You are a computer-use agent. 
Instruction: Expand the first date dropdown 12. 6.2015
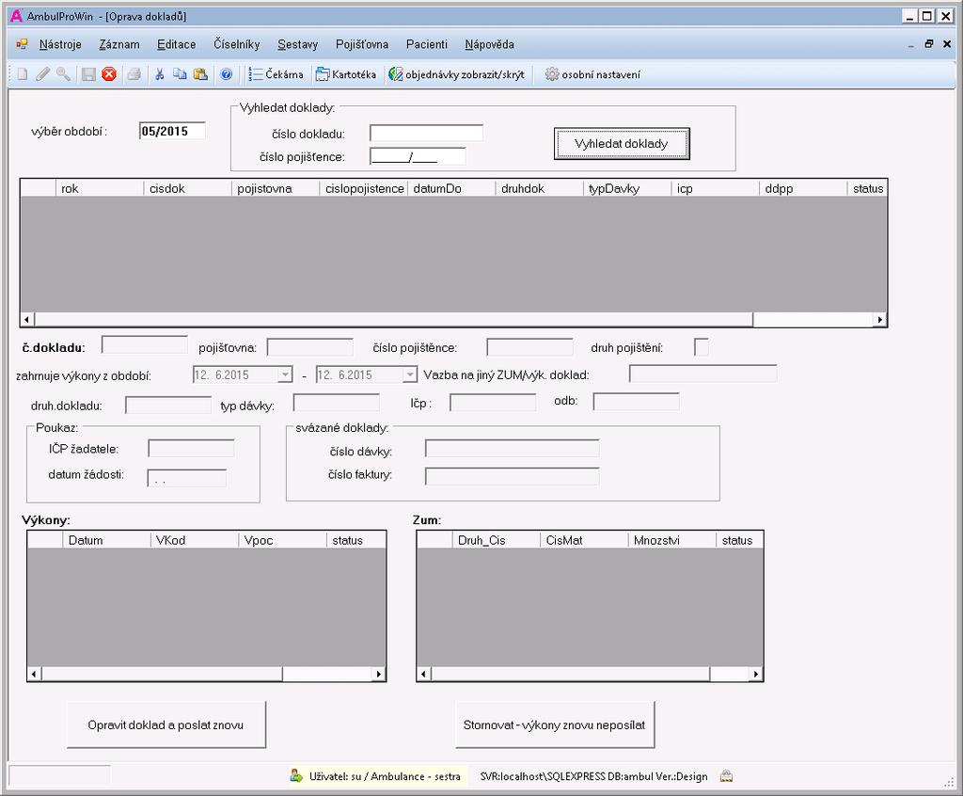pyautogui.click(x=285, y=374)
